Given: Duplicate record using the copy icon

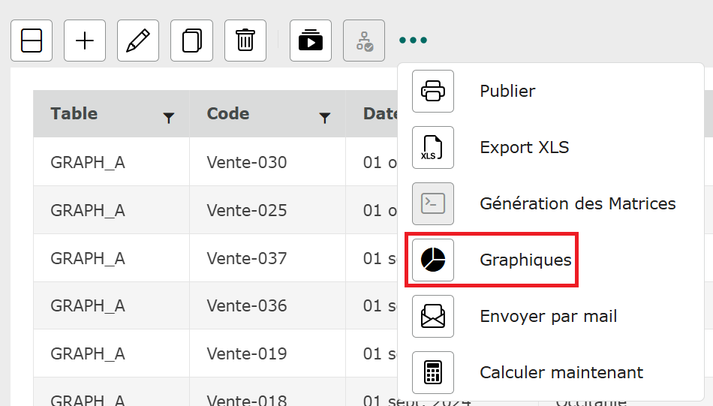Looking at the screenshot, I should point(191,41).
